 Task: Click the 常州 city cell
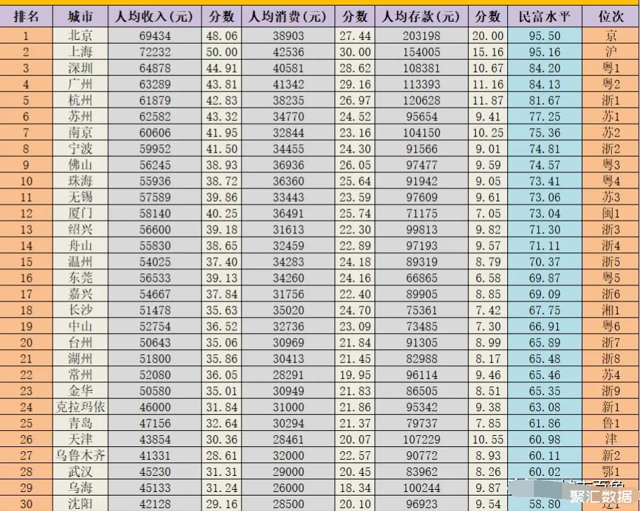(80, 375)
